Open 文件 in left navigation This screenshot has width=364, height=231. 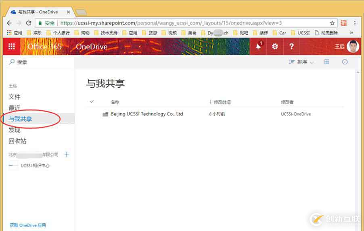coord(15,97)
